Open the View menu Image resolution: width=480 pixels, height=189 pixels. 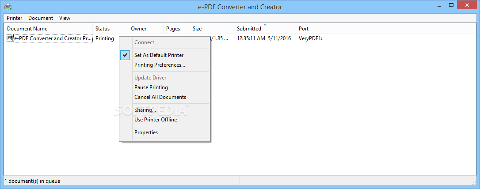click(x=65, y=18)
